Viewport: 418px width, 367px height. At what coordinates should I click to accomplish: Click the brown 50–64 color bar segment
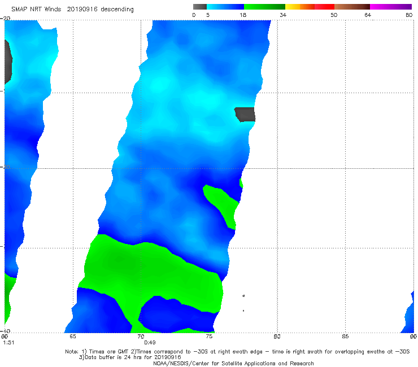[352, 7]
